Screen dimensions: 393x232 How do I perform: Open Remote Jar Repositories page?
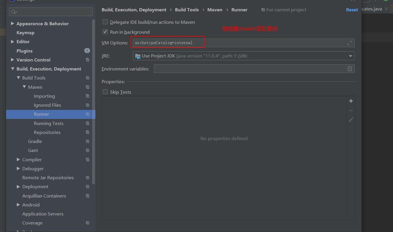(48, 177)
